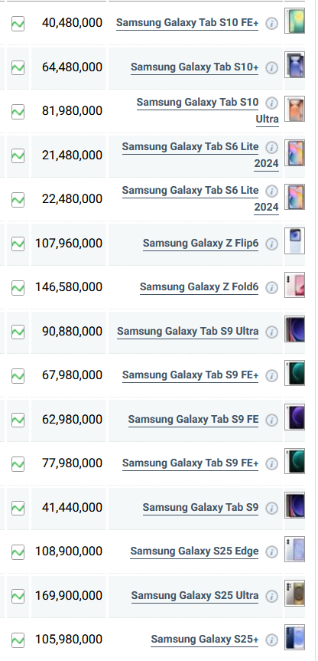Open Samsung Galaxy Tab S10 Ultra link
This screenshot has height=661, width=318.
click(208, 110)
